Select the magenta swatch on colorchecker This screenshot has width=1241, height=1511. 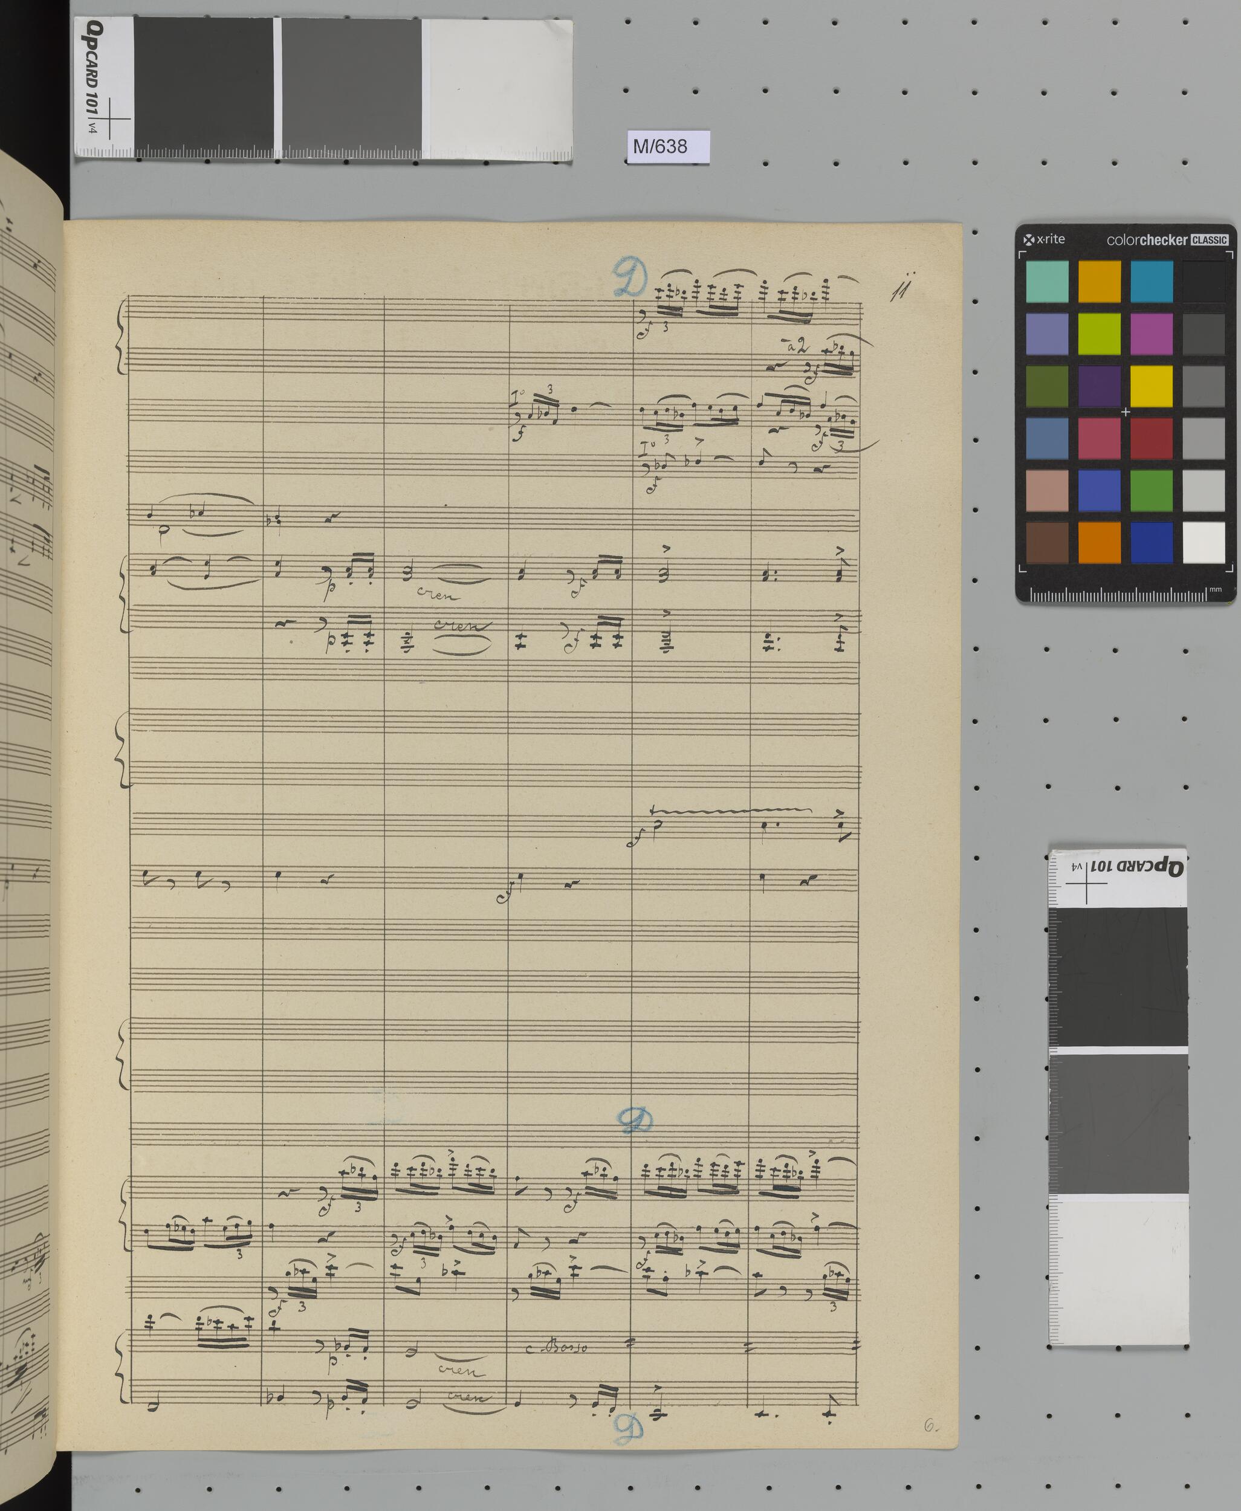pyautogui.click(x=1151, y=334)
